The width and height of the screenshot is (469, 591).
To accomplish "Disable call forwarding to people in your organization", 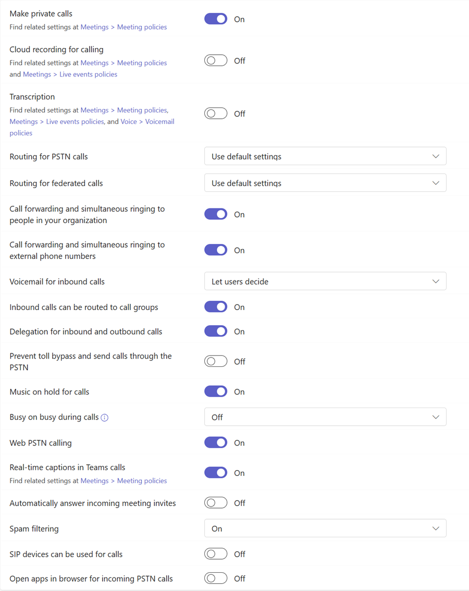I will pos(215,214).
